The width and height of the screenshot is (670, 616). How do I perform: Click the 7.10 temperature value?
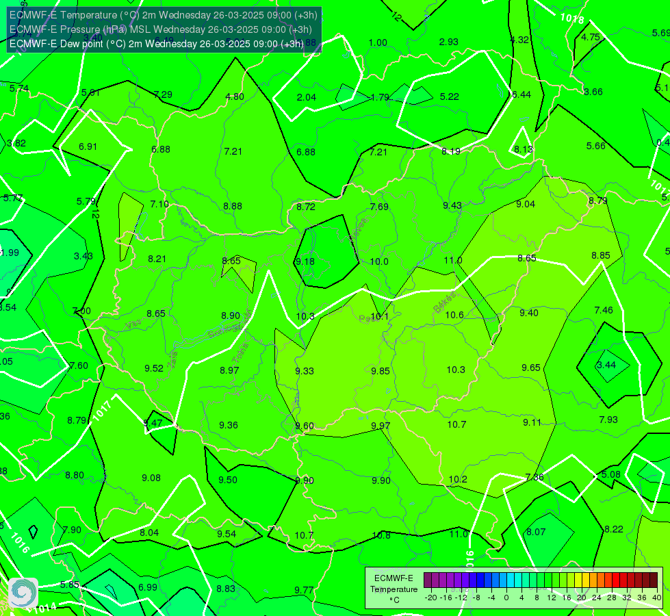tap(159, 205)
